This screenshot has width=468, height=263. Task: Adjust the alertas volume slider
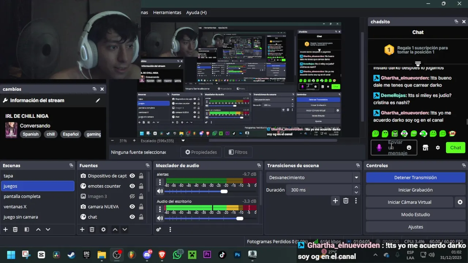pyautogui.click(x=224, y=191)
